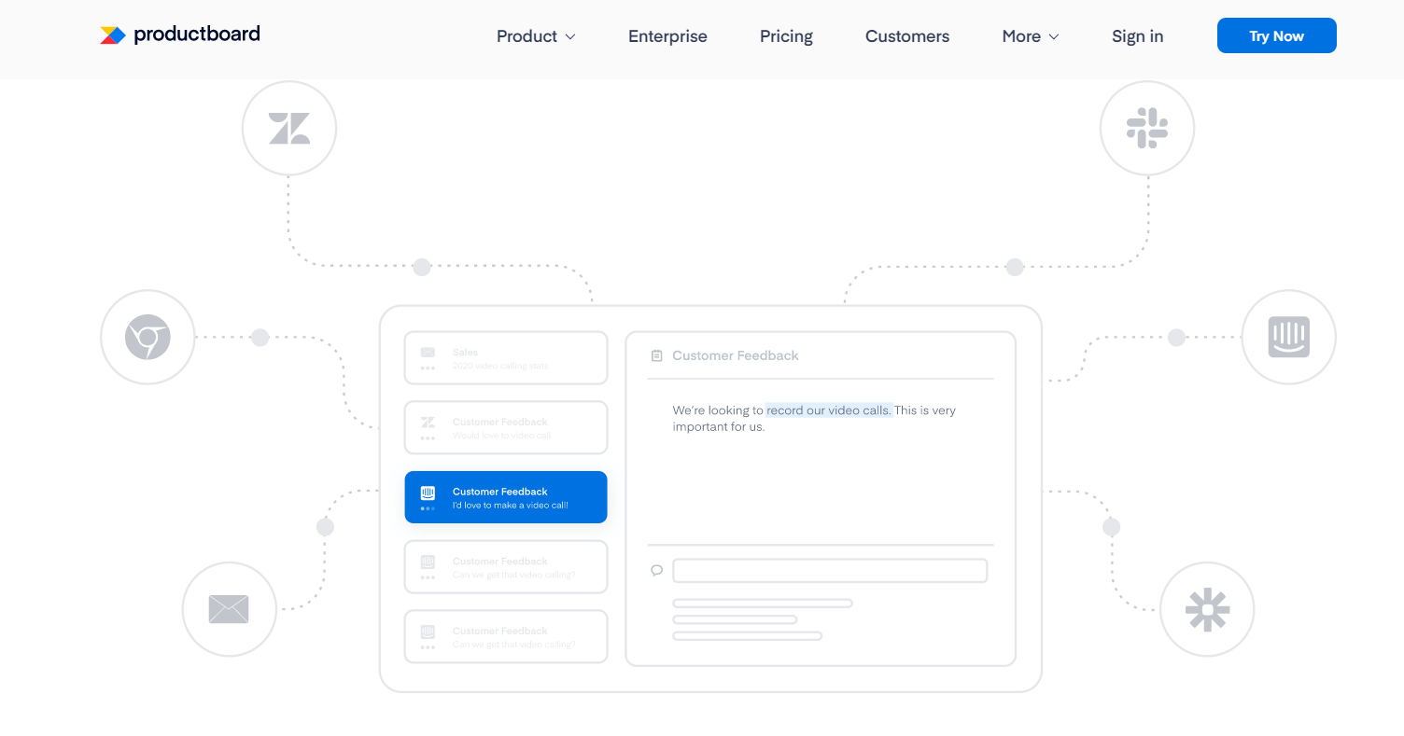Click the productboard logo icon
This screenshot has width=1404, height=736.
pyautogui.click(x=112, y=35)
